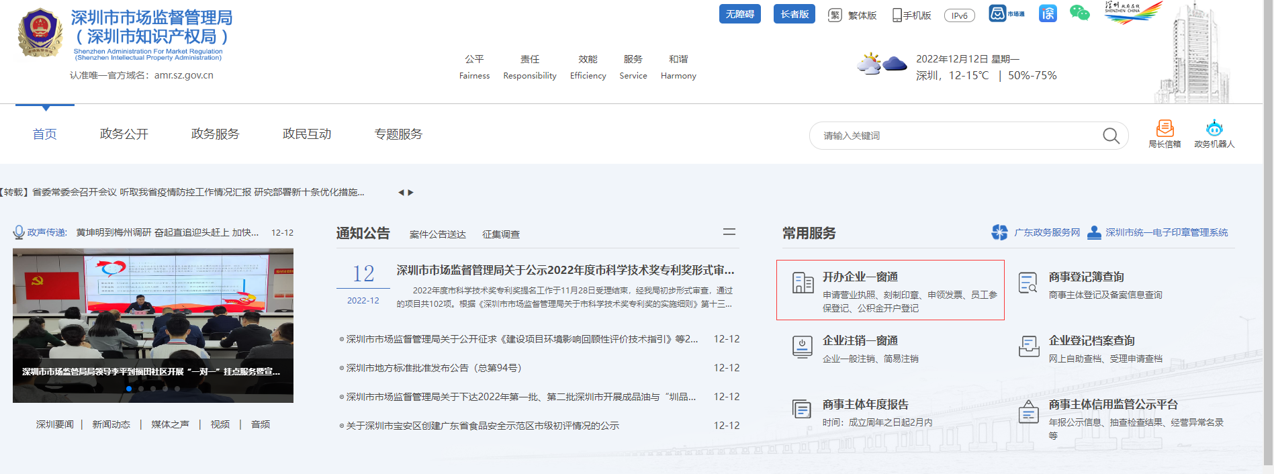Viewport: 1274px width, 474px height.
Task: Enable 长者版 elder-friendly mode
Action: point(794,14)
